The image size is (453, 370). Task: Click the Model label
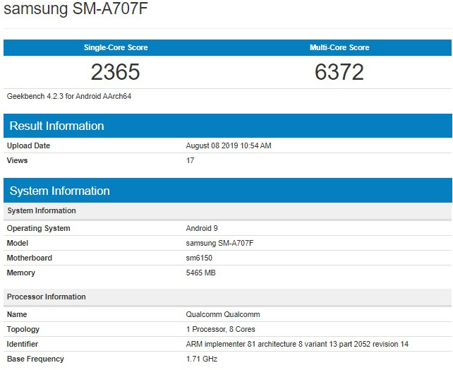pyautogui.click(x=18, y=243)
